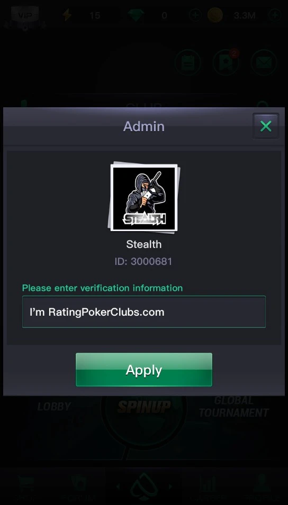
Task: Close the Admin dialog with the X
Action: 265,126
